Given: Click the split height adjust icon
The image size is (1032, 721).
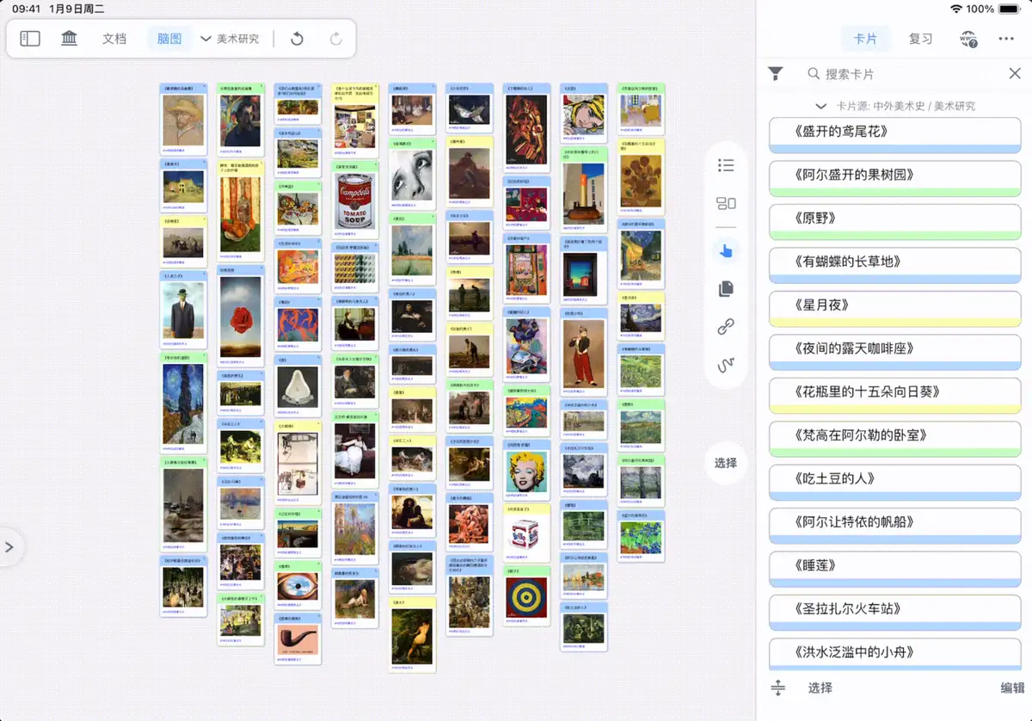Looking at the screenshot, I should [778, 688].
